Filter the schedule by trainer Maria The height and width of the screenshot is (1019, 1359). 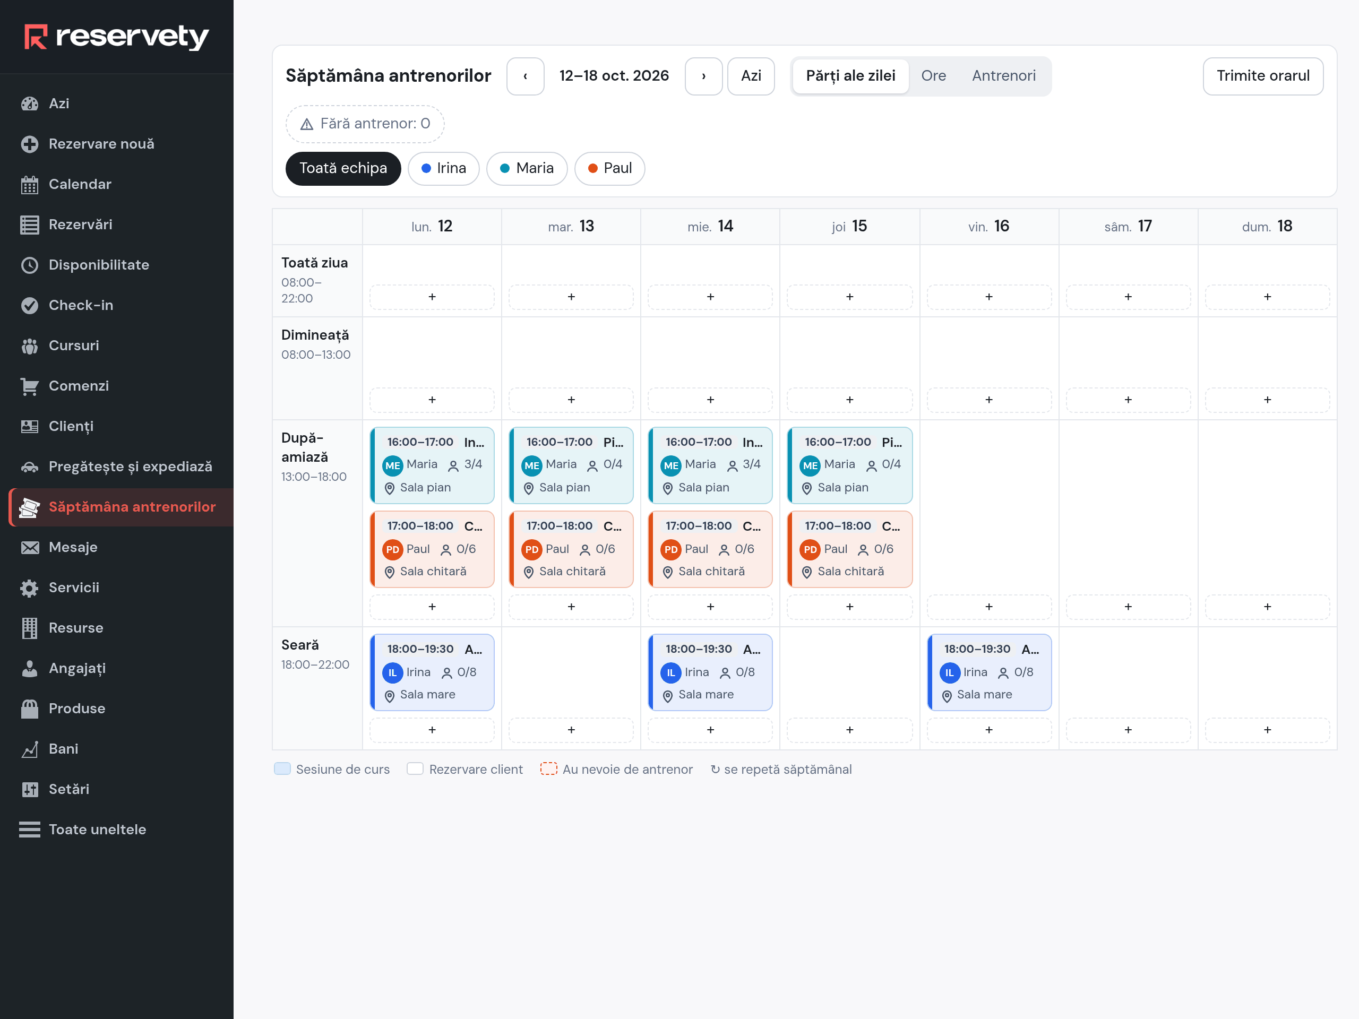click(527, 168)
